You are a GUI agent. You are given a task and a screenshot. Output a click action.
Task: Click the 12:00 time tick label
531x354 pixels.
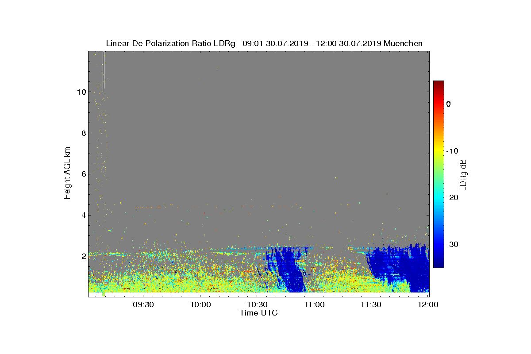click(428, 305)
